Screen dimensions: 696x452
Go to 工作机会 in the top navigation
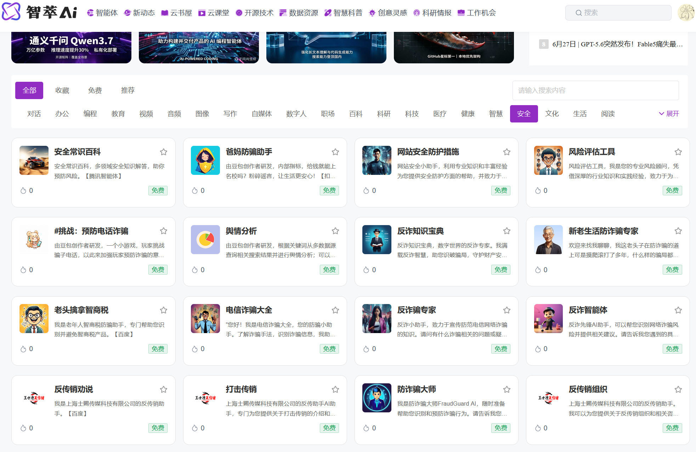click(x=477, y=13)
